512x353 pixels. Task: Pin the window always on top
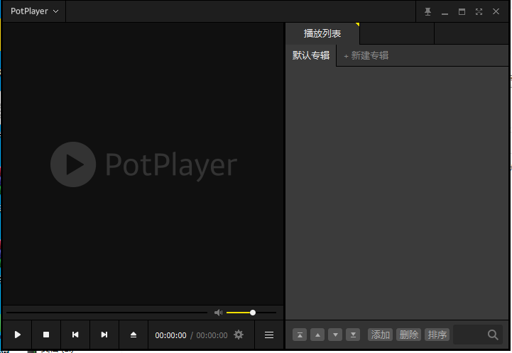[x=427, y=12]
